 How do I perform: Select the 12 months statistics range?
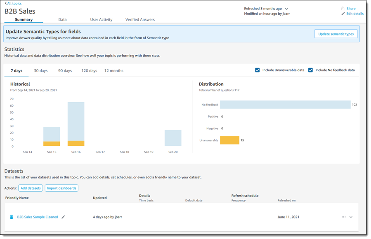(113, 70)
